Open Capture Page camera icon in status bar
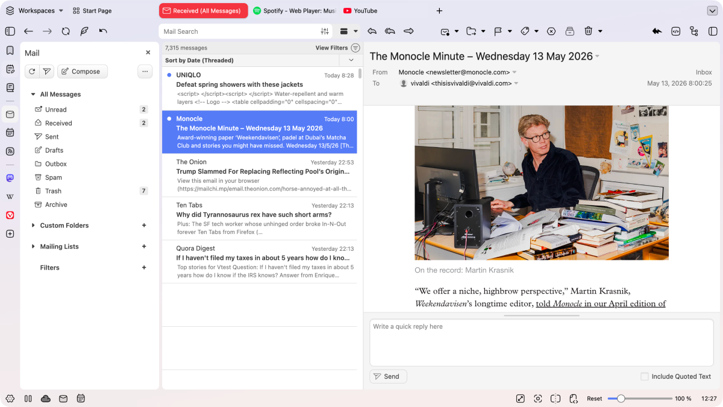The height and width of the screenshot is (407, 723). 538,399
